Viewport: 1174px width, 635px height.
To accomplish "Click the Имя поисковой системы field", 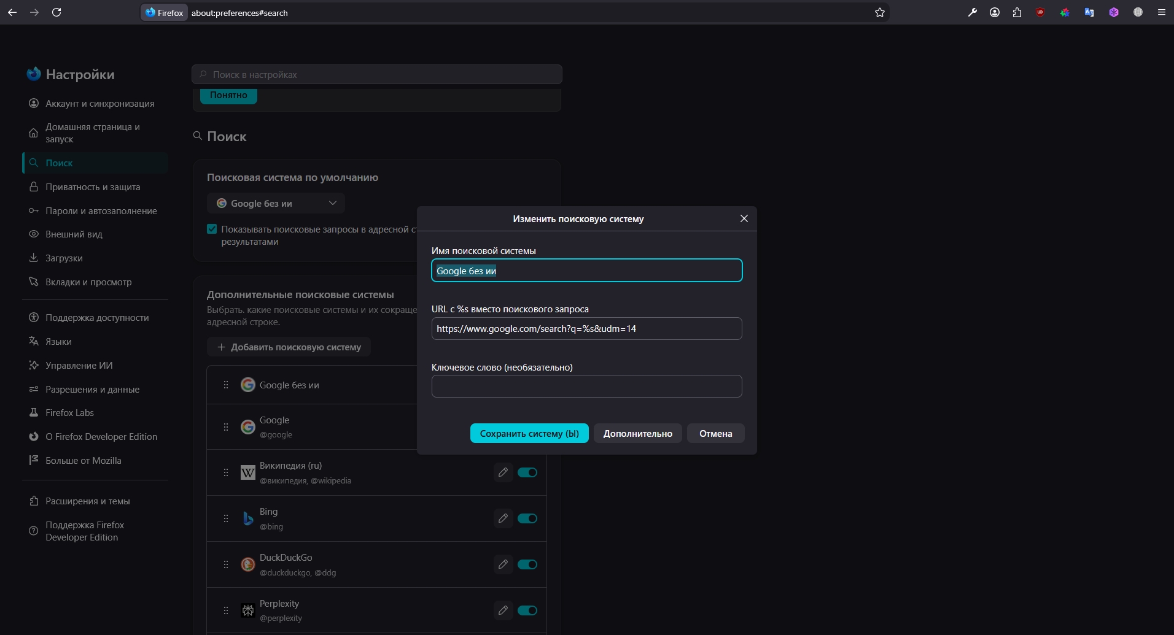I will [x=587, y=271].
